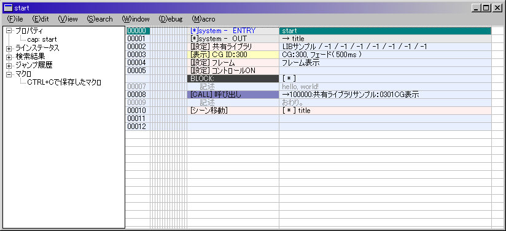Click the '[設定] フレーム' command cell
This screenshot has width=506, height=231.
(233, 63)
